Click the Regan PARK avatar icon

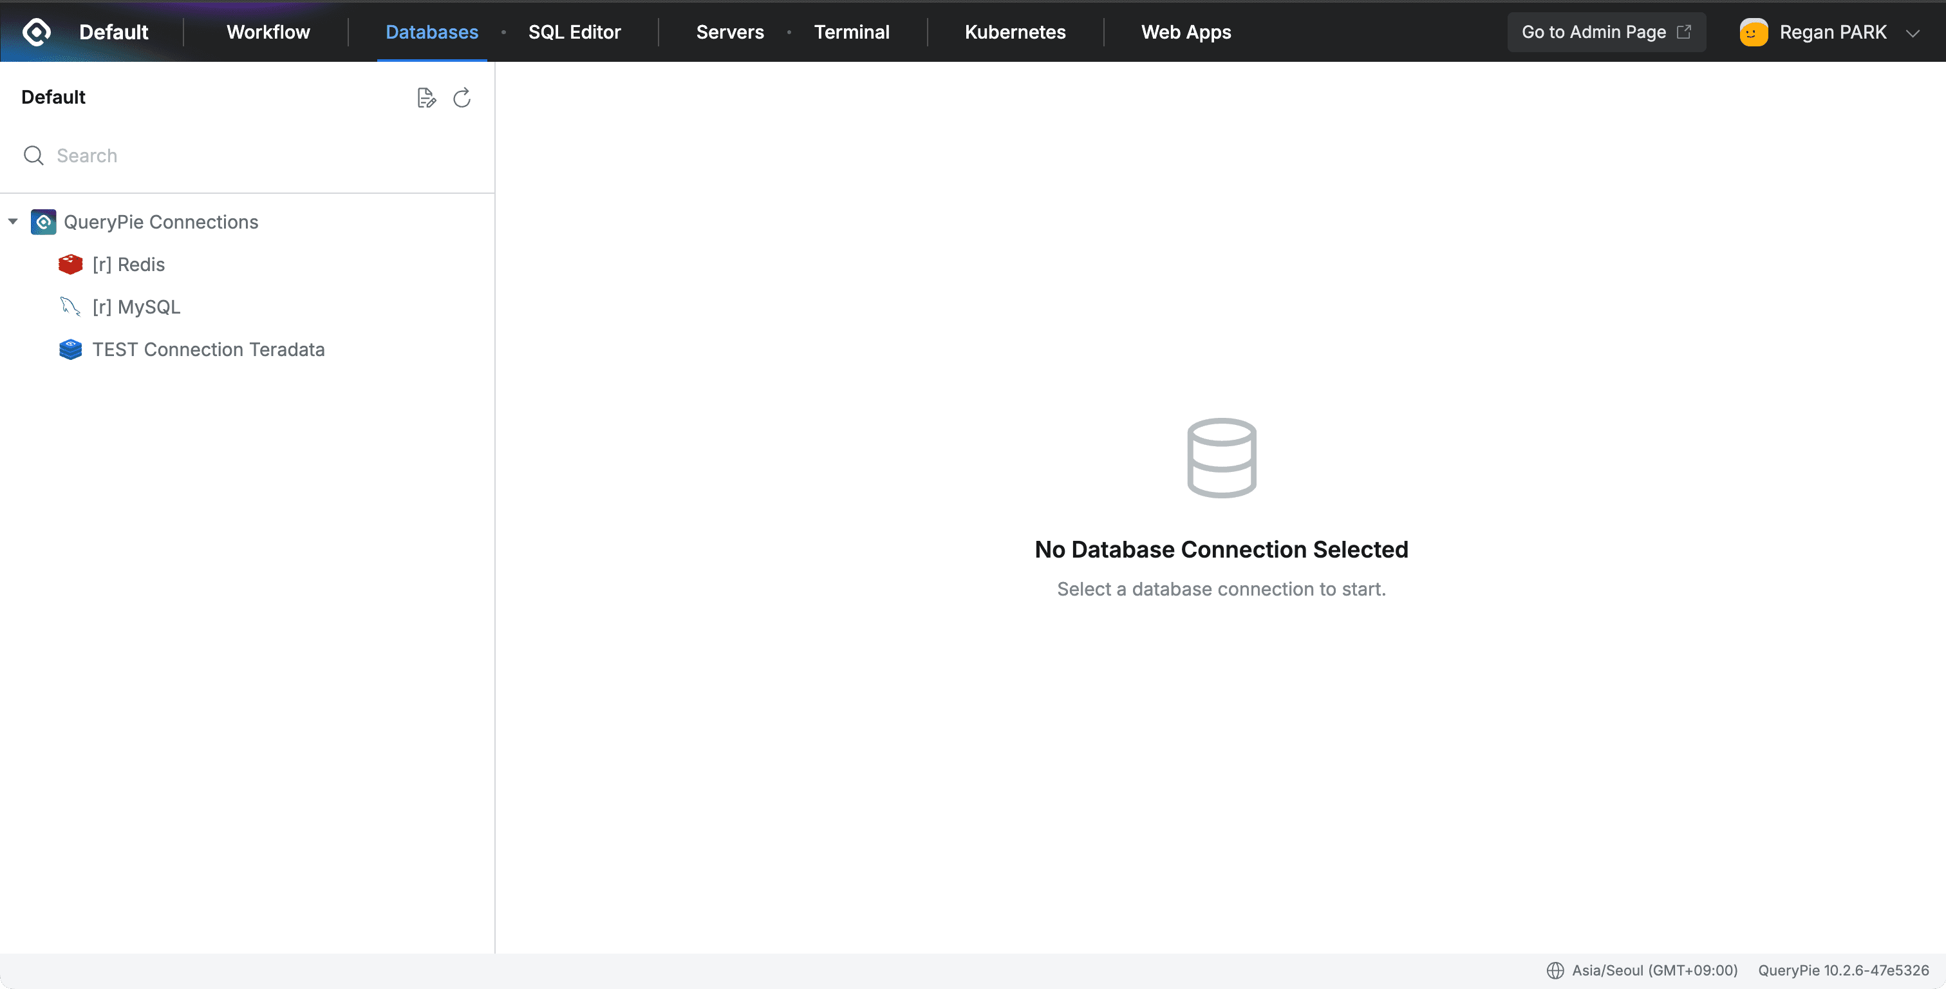1754,32
